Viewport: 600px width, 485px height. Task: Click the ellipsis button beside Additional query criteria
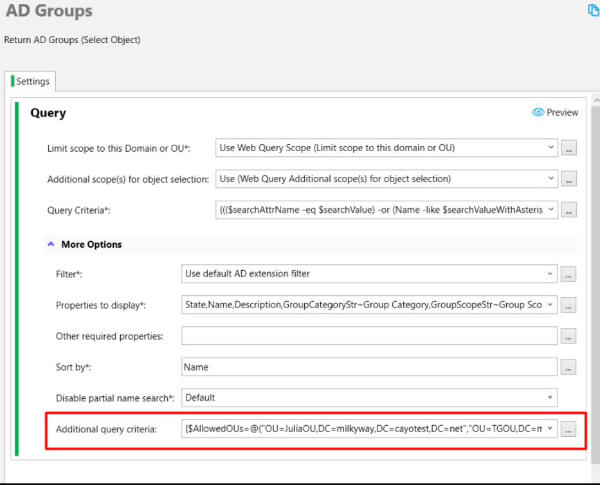(568, 429)
